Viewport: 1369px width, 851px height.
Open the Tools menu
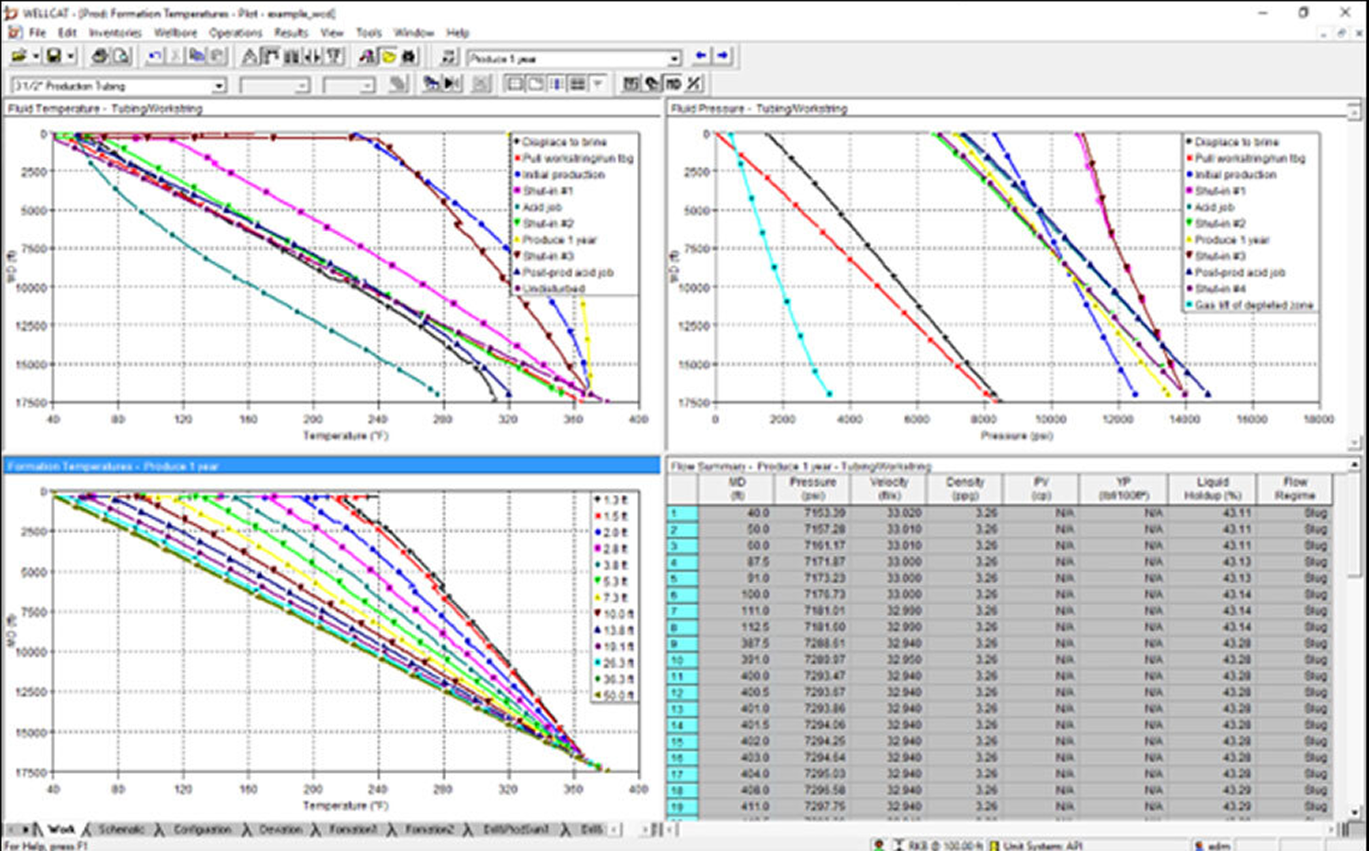(x=368, y=33)
